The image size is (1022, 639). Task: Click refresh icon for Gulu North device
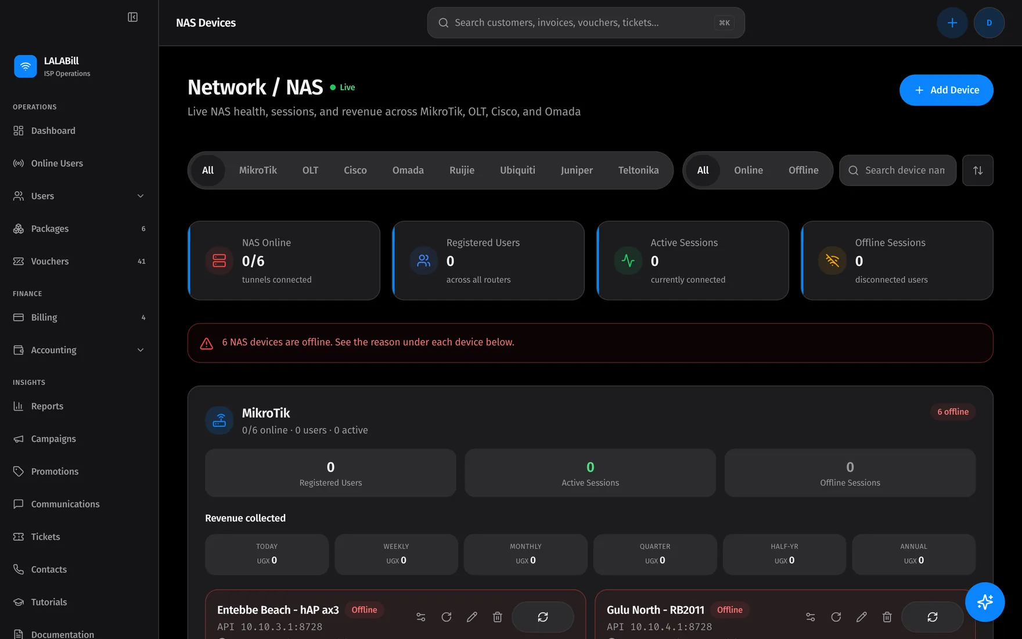[x=836, y=617]
